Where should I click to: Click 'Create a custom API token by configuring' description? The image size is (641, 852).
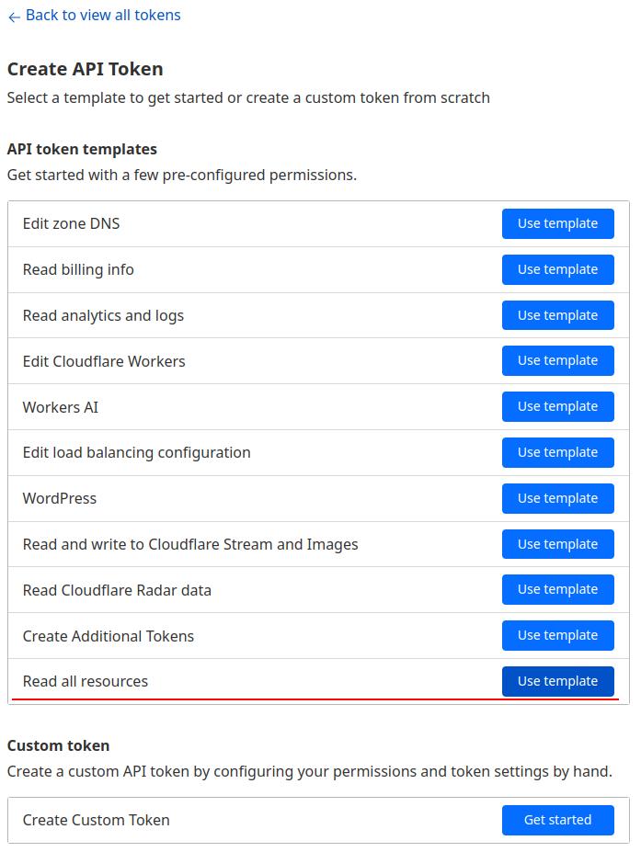310,772
